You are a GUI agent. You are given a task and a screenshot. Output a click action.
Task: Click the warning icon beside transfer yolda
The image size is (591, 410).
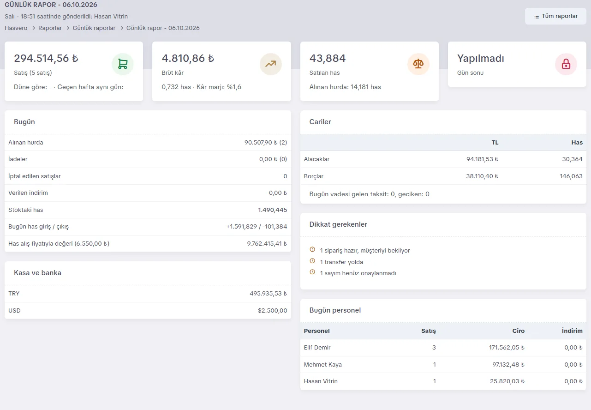point(312,261)
